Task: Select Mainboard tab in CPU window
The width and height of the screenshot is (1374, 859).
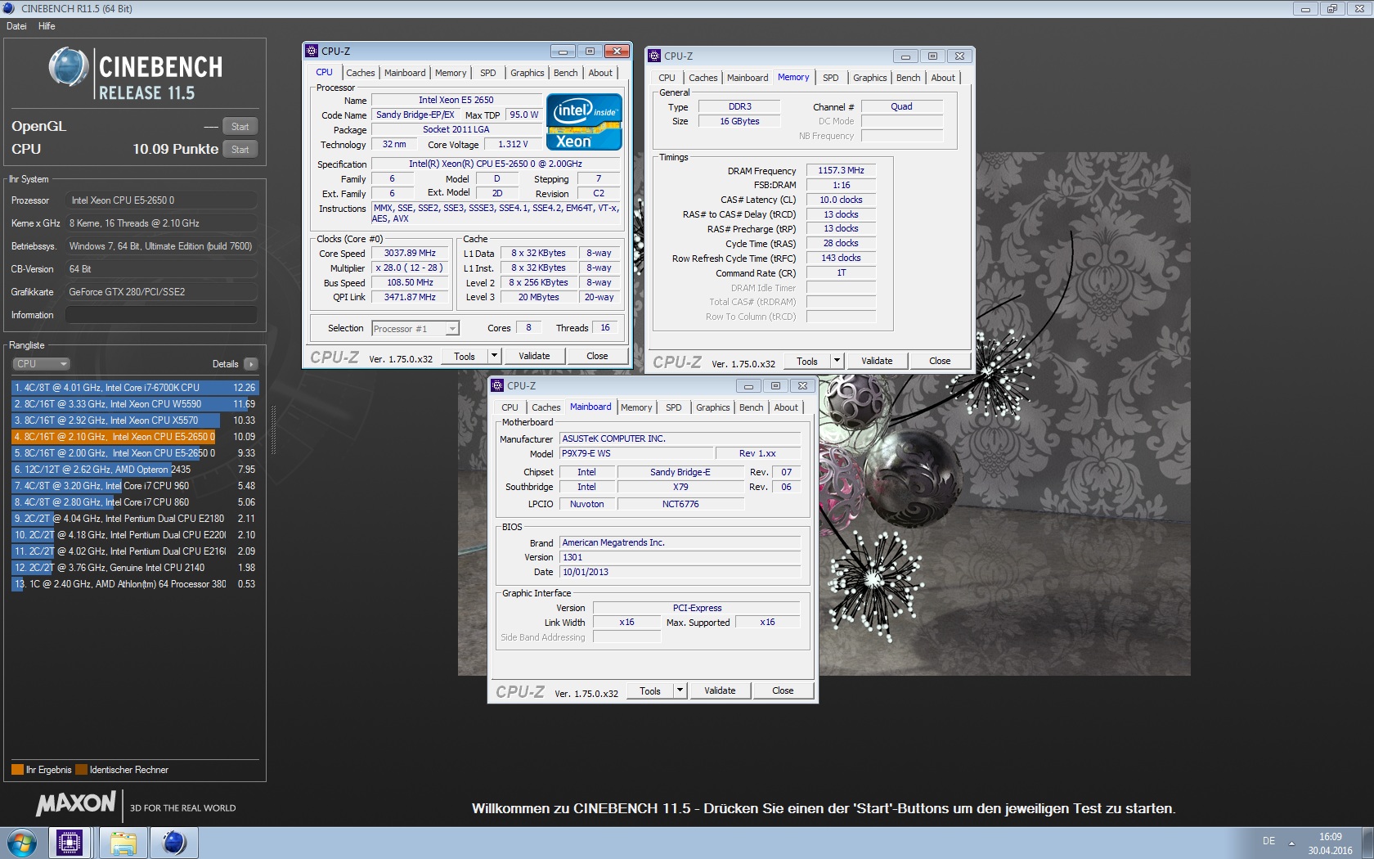Action: pos(405,73)
